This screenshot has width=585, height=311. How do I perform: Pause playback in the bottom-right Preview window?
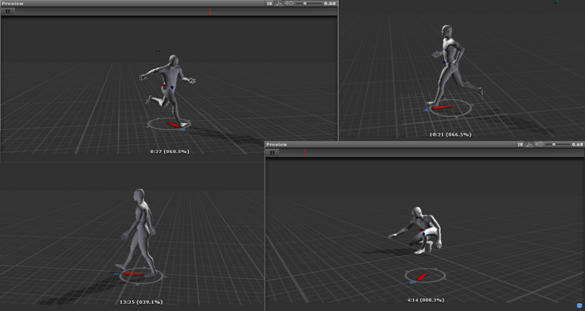coord(272,152)
